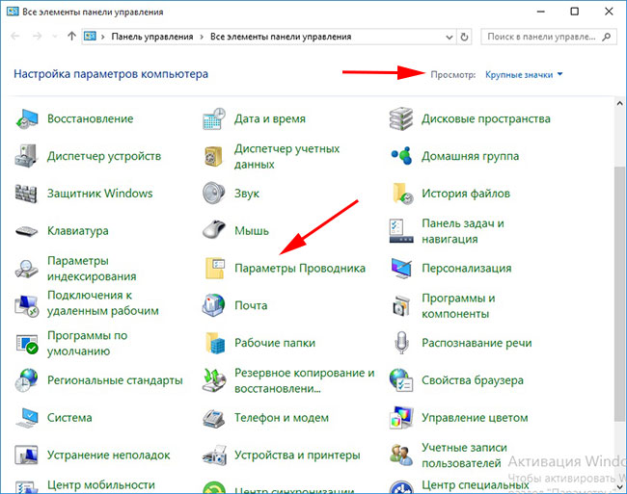The image size is (627, 494).
Task: Select Все элементы панели управления breadcrumb
Action: (280, 37)
